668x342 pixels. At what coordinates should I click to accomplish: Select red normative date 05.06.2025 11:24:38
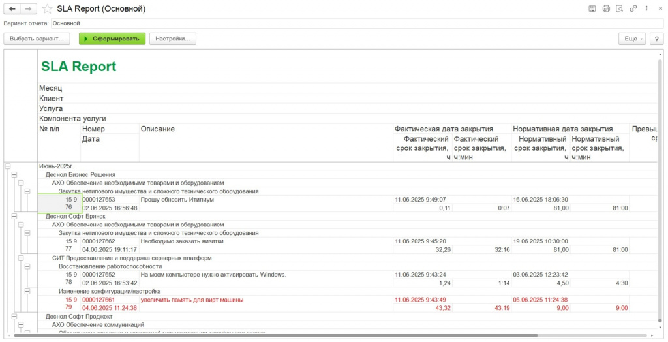(x=540, y=300)
